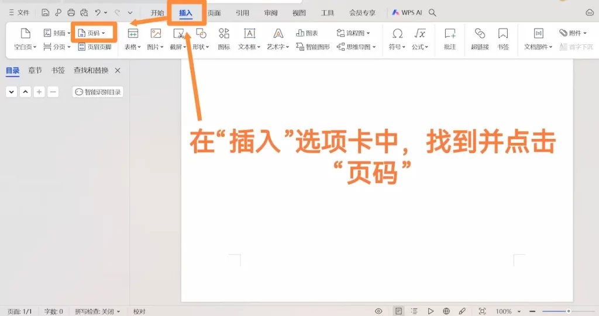Click the expand-down arrow in outline pane
The image size is (599, 316).
(12, 92)
